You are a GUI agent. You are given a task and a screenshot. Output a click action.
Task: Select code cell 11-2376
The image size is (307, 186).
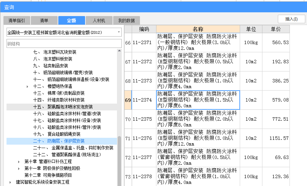(x=144, y=138)
